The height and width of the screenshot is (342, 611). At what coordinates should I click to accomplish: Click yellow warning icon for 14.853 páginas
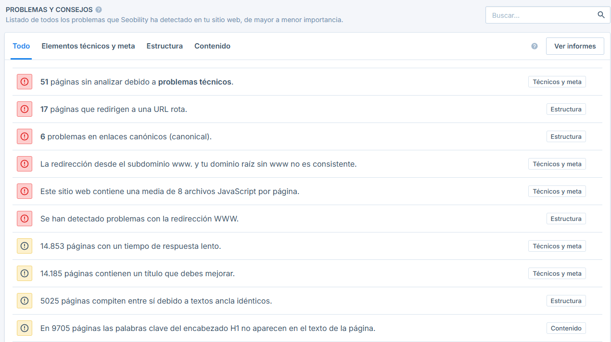[25, 246]
